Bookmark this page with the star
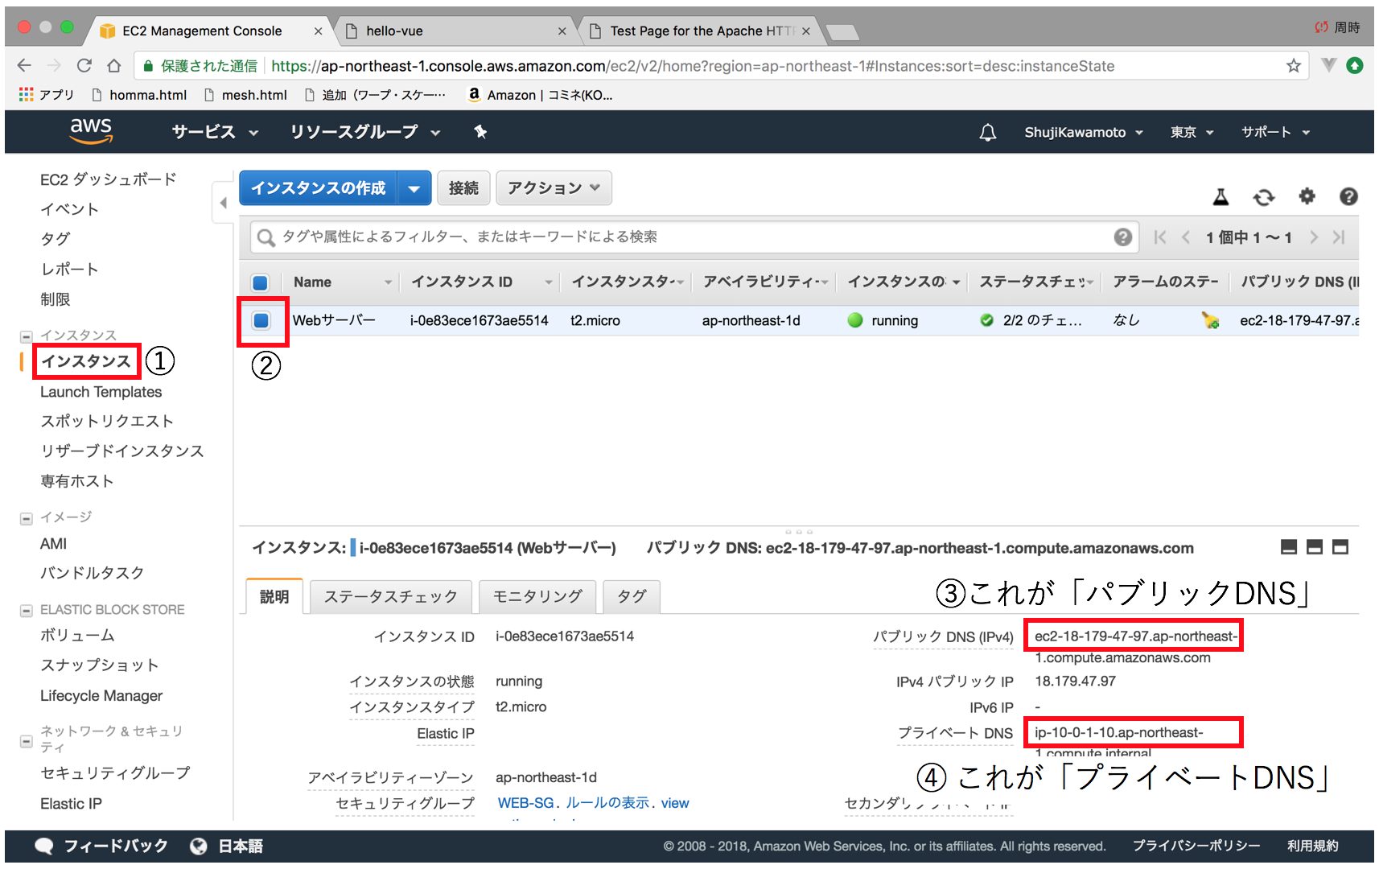1379x869 pixels. [1294, 66]
